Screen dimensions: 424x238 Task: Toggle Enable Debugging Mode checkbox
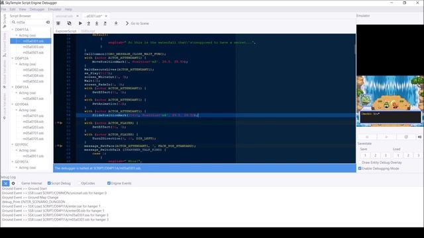point(360,169)
